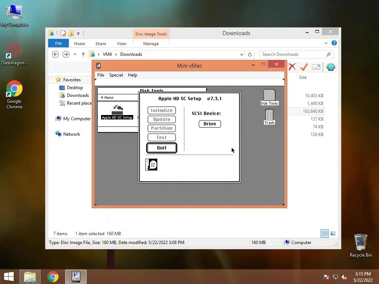Open the Explorer File tab
The image size is (379, 284).
(58, 43)
